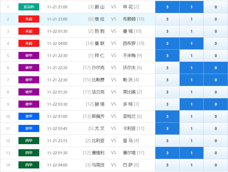Open the VS link for 赫塔 vs 多特
228x172 pixels.
pos(114,104)
